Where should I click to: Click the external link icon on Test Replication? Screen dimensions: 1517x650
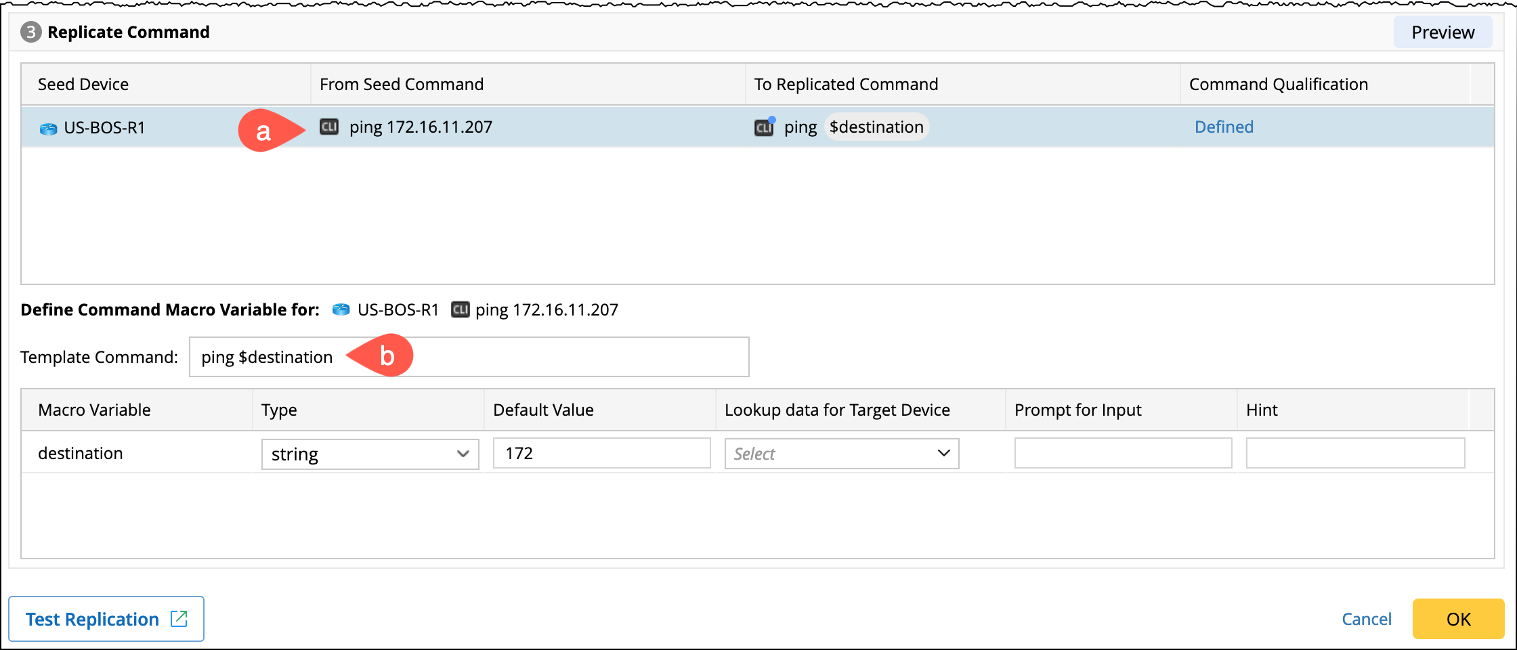(x=179, y=618)
